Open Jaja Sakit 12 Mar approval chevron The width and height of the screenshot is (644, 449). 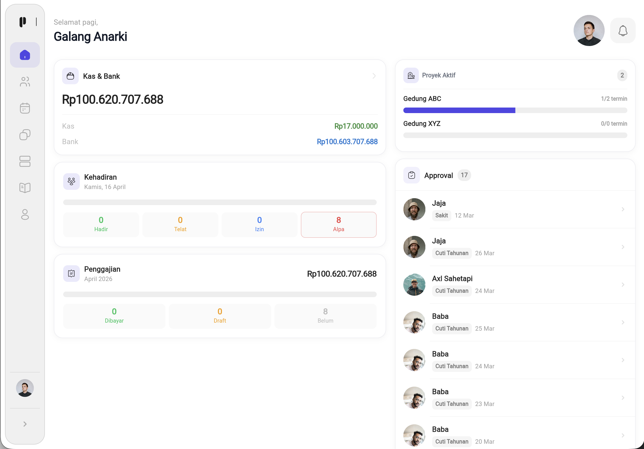point(623,209)
